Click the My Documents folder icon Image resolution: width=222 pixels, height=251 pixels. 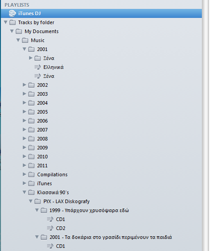19,31
